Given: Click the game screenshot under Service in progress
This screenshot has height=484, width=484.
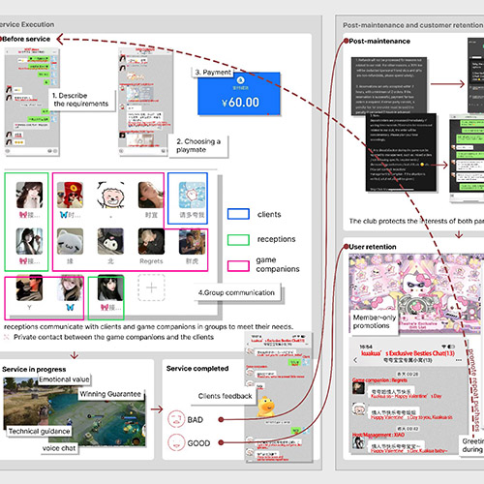Looking at the screenshot, I should [75, 412].
